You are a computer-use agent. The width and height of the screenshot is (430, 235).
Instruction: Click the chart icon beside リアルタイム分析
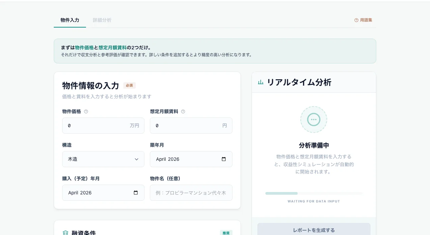pyautogui.click(x=260, y=82)
